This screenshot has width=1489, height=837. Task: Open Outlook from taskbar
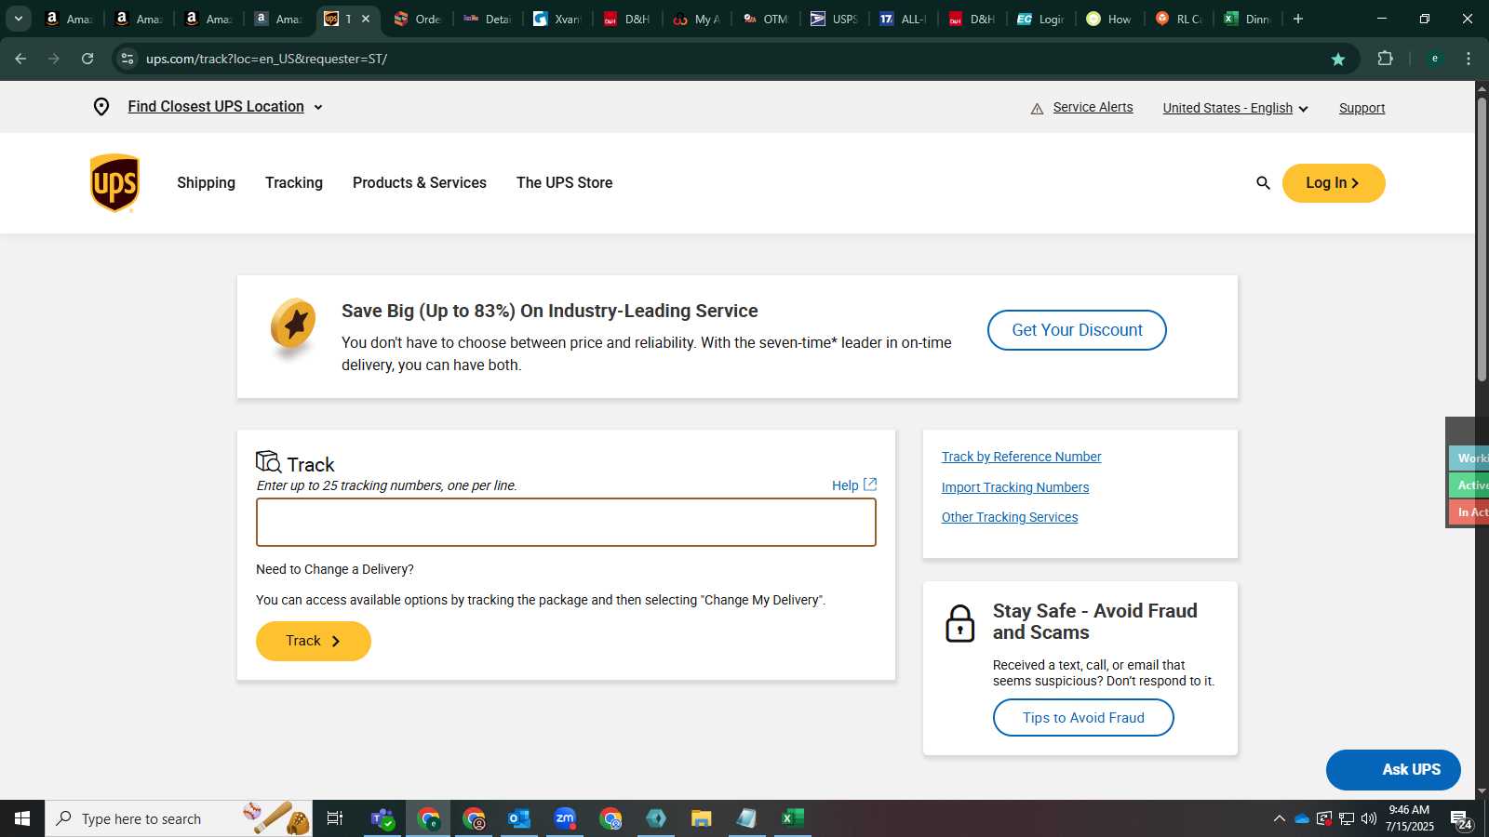click(x=518, y=818)
